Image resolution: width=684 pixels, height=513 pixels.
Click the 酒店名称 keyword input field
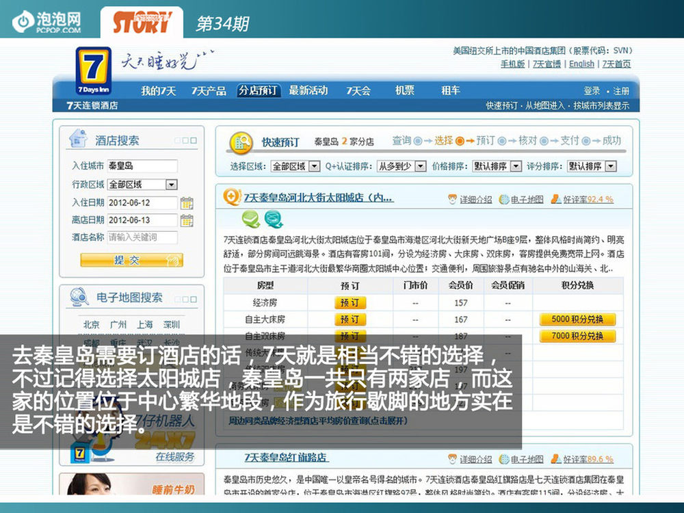(142, 237)
